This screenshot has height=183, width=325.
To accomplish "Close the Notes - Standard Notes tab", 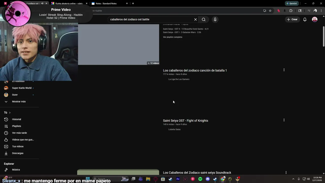I will 127,4.
